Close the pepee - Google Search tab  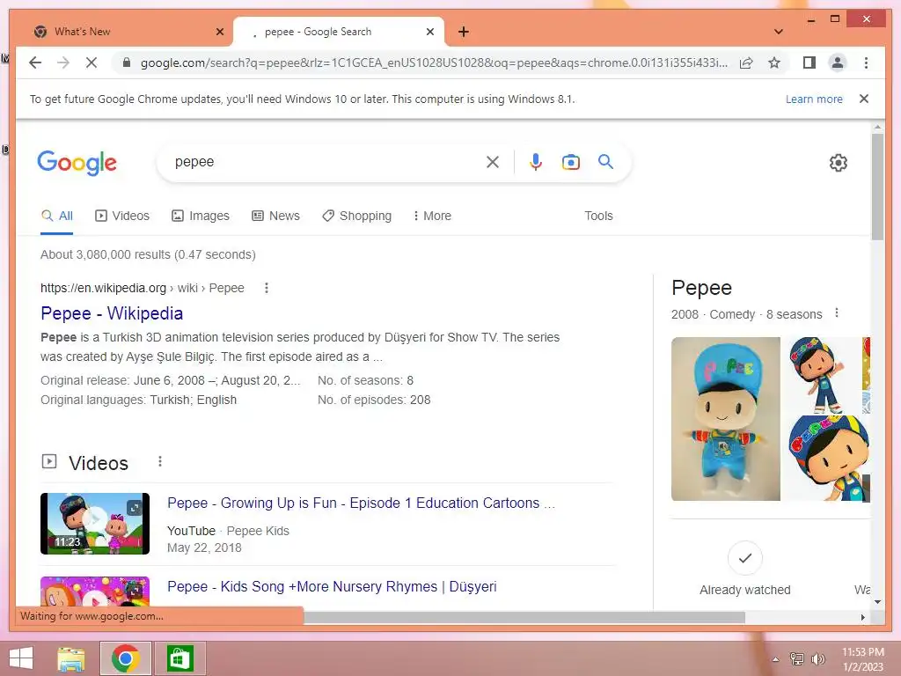(429, 32)
